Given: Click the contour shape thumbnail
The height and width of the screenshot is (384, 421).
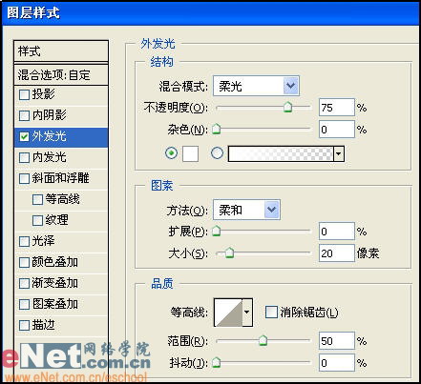Looking at the screenshot, I should 228,313.
